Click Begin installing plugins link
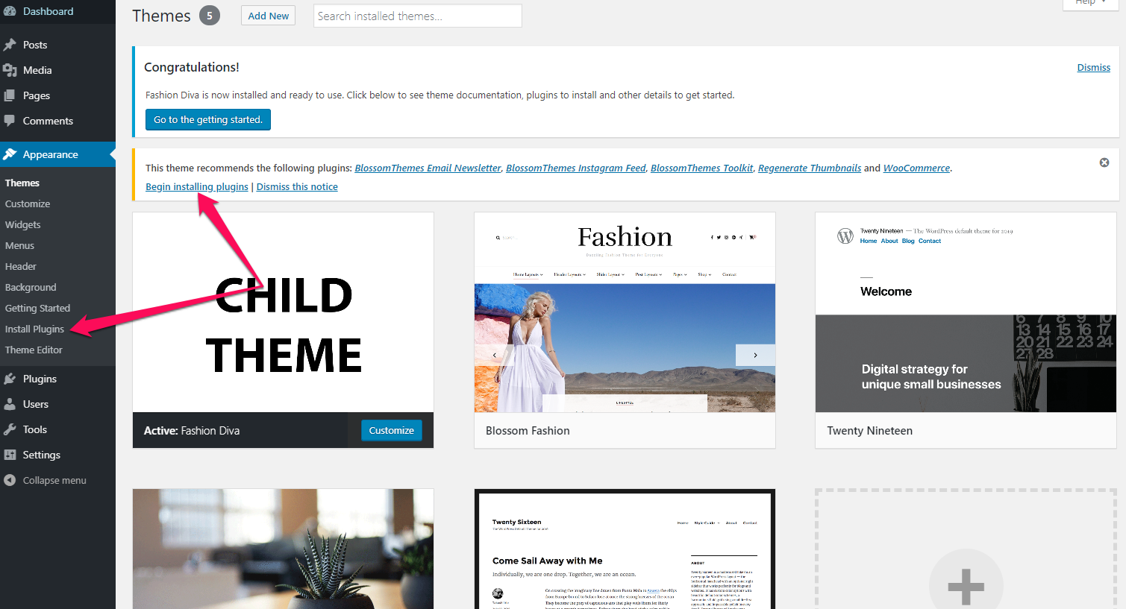 pos(197,186)
